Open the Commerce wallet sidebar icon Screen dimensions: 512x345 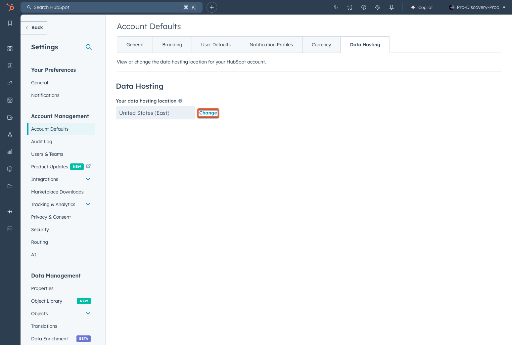tap(10, 117)
